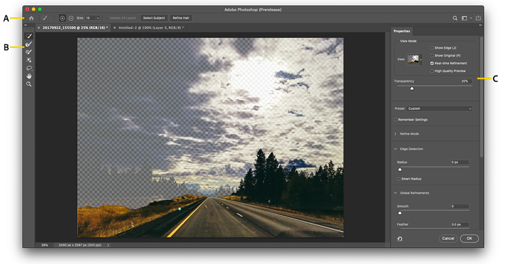This screenshot has height=264, width=507.
Task: Enable the Smart Radius checkbox
Action: click(x=399, y=179)
